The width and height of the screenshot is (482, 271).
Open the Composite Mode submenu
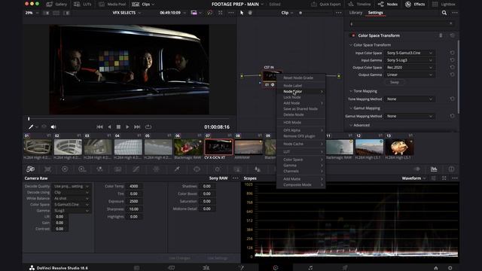pos(301,184)
